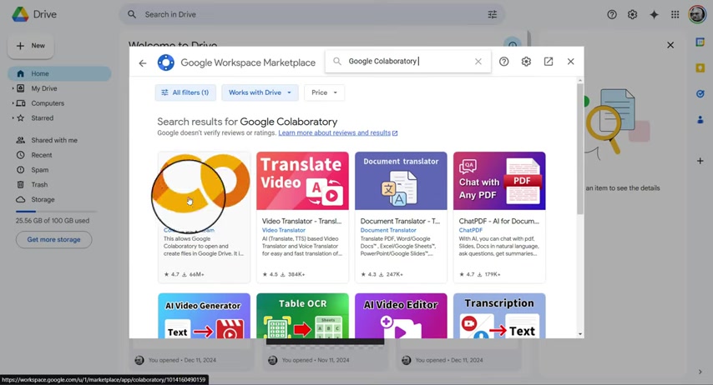Open Contacts in the side panel
713x385 pixels.
[x=700, y=120]
